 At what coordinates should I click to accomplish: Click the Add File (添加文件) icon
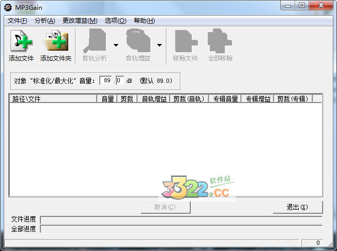pos(21,40)
